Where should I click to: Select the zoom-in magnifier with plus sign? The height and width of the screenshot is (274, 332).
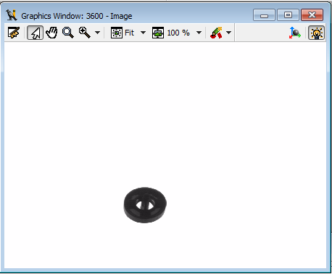click(x=85, y=33)
